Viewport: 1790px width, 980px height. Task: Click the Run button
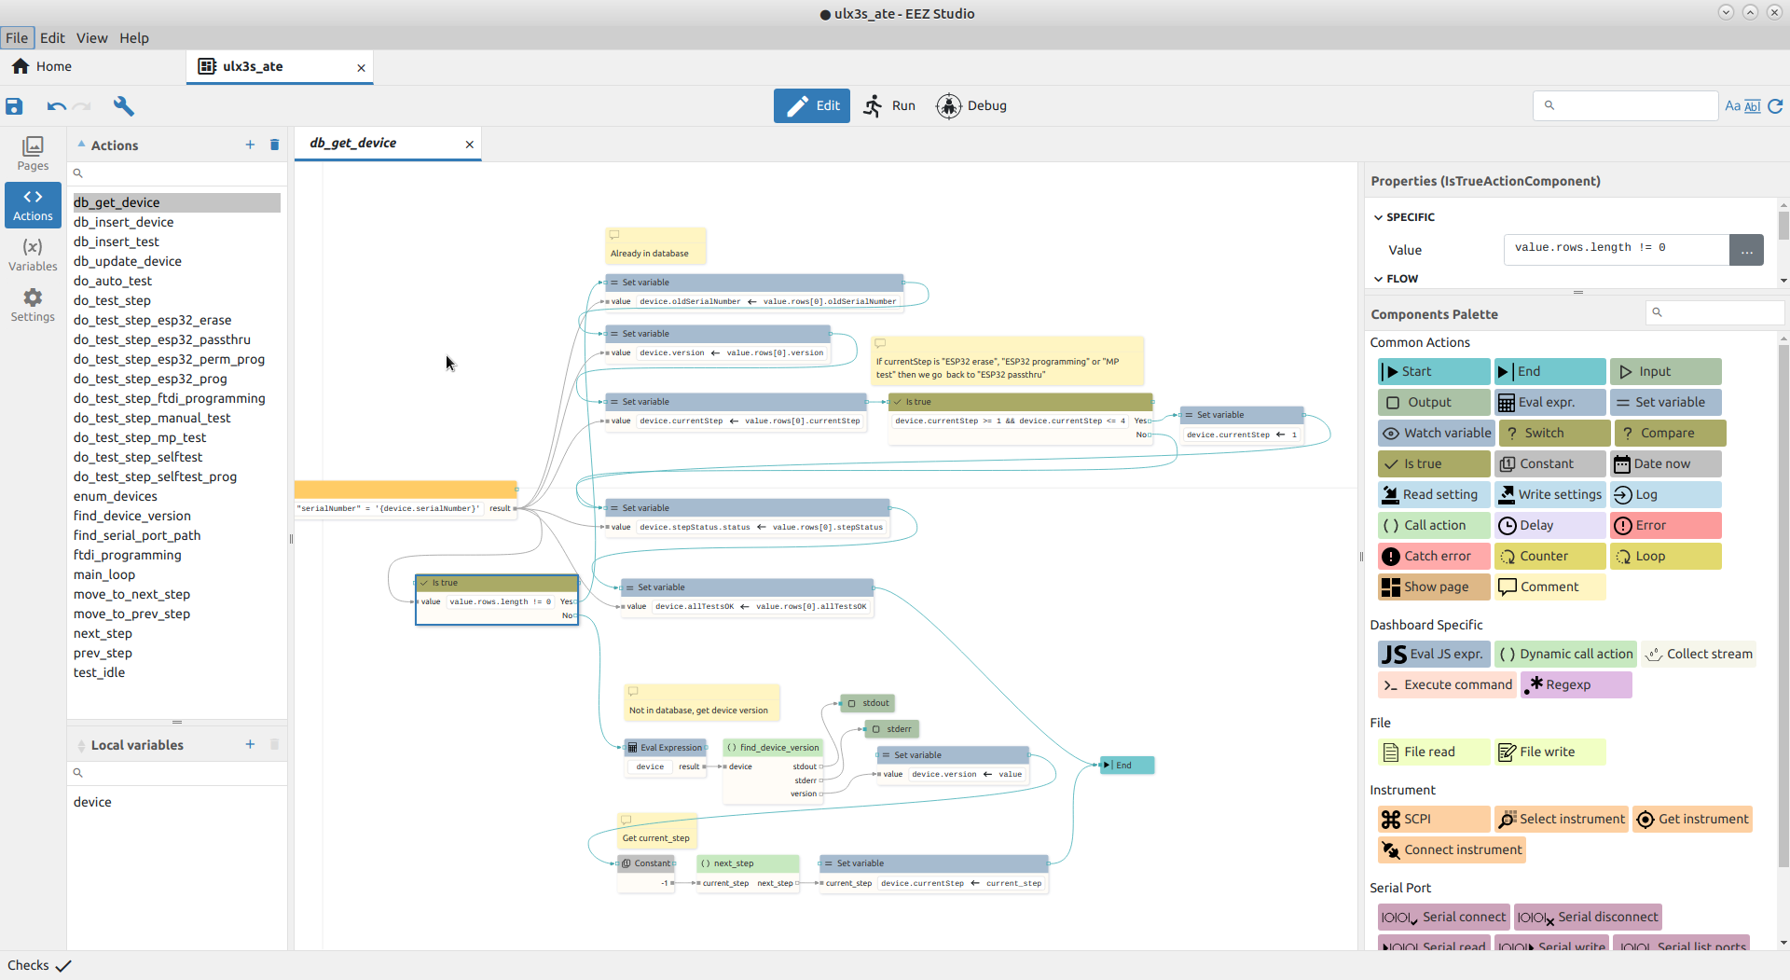click(x=888, y=106)
